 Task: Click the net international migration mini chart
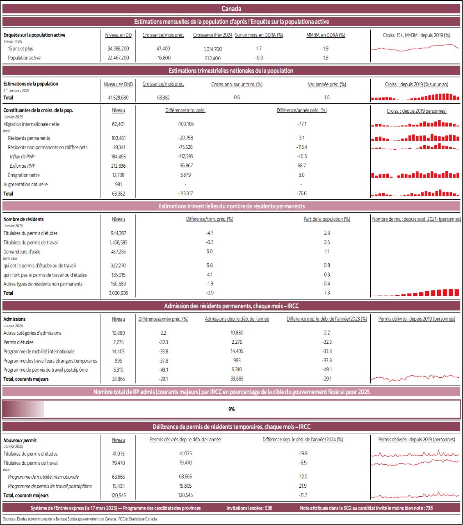[415, 124]
